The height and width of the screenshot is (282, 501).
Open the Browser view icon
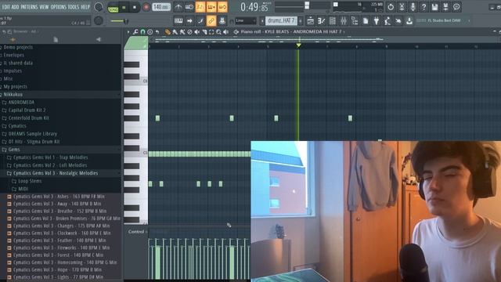pyautogui.click(x=355, y=21)
